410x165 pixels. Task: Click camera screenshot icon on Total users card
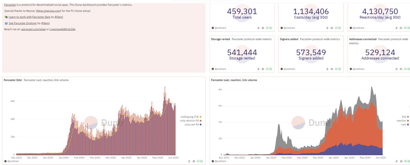(x=262, y=28)
